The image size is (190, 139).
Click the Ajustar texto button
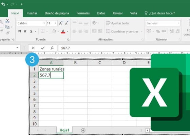pos(117,23)
